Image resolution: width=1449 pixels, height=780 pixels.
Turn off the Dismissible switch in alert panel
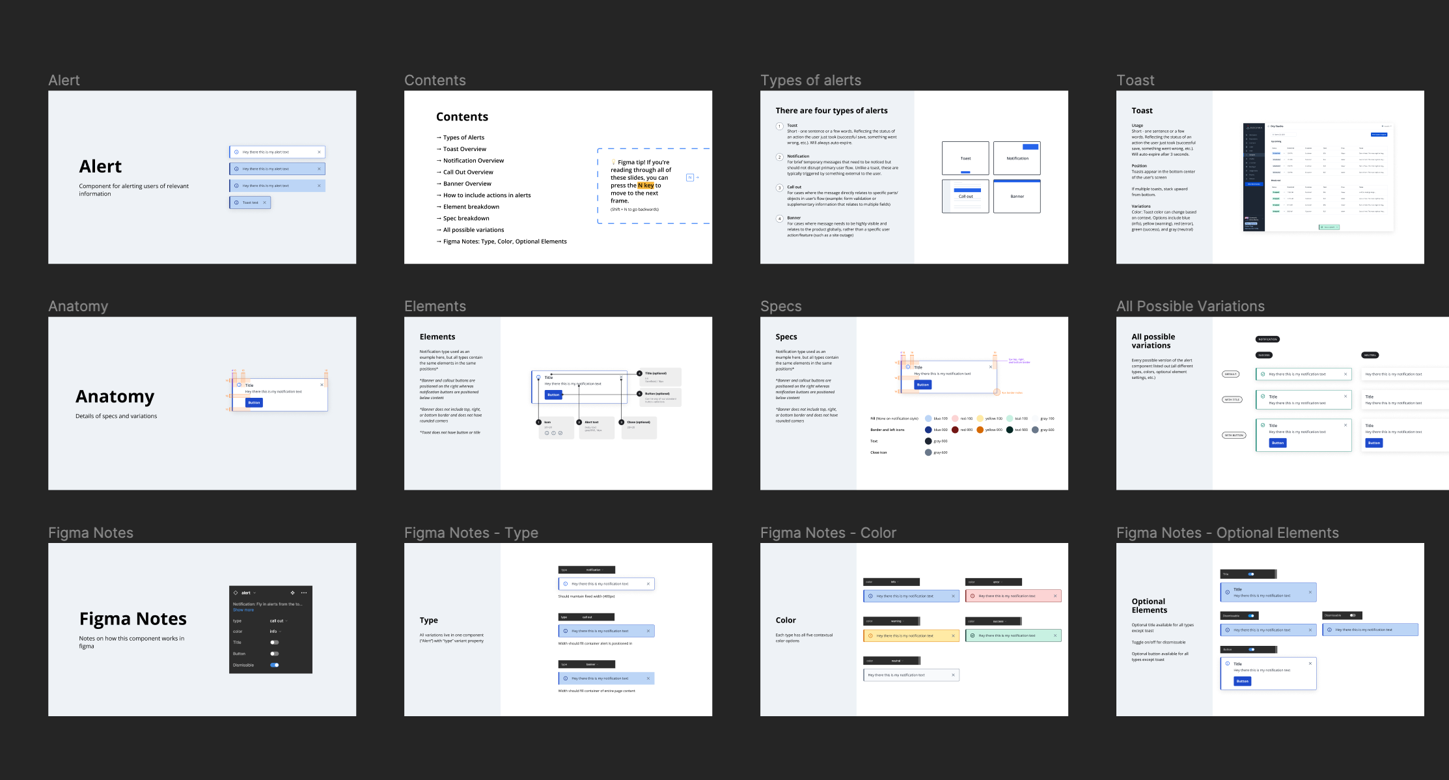pos(274,665)
